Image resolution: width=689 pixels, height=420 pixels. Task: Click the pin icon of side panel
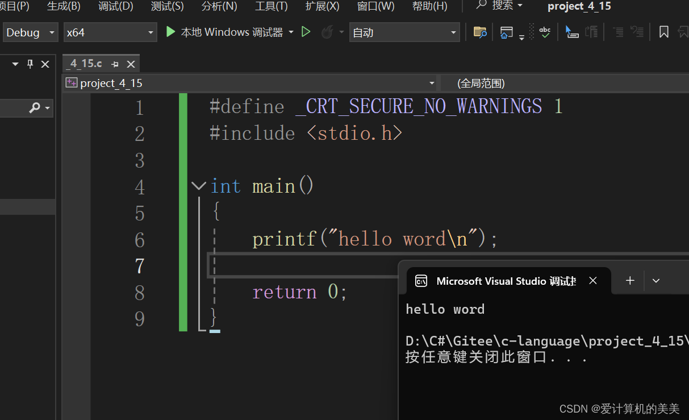coord(30,64)
